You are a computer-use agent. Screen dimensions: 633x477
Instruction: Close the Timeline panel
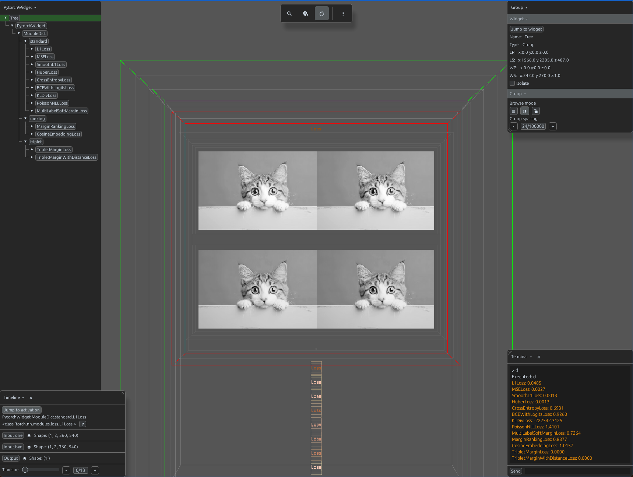click(x=31, y=398)
